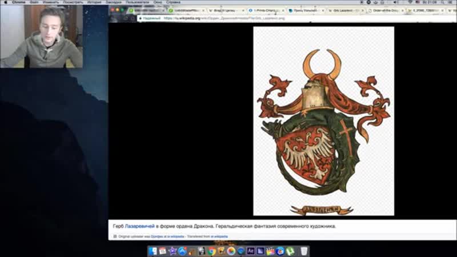Launch Adobe After Effects from dock

pos(251,251)
